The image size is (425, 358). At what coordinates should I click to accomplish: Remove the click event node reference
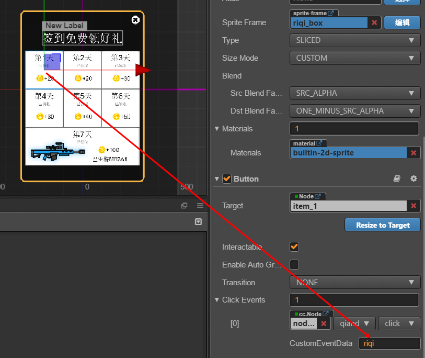point(324,323)
